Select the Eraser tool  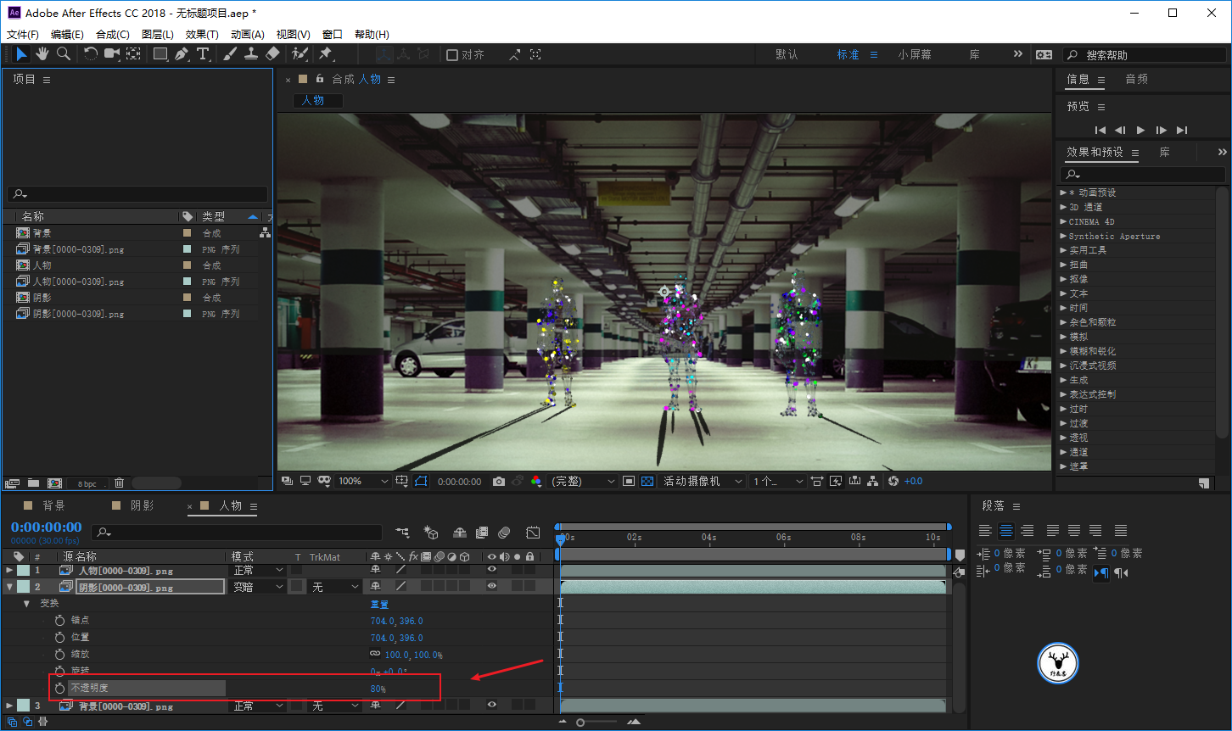coord(272,54)
